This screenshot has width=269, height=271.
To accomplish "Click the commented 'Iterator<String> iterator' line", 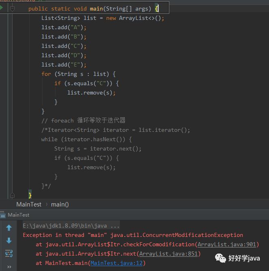I will point(115,130).
